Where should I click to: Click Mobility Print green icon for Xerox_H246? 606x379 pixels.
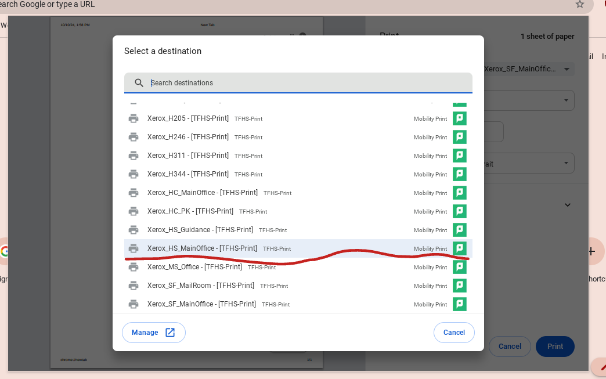(460, 137)
